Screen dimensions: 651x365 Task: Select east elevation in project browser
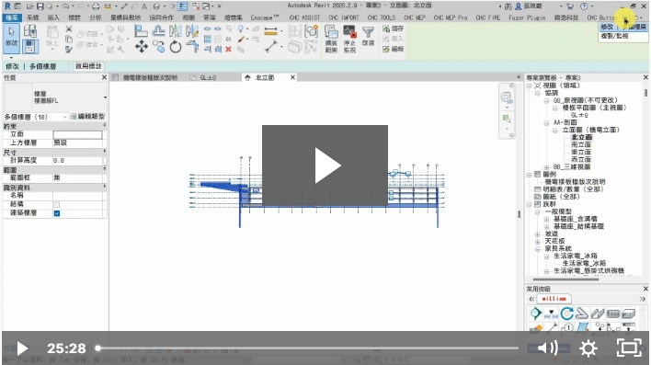click(581, 152)
